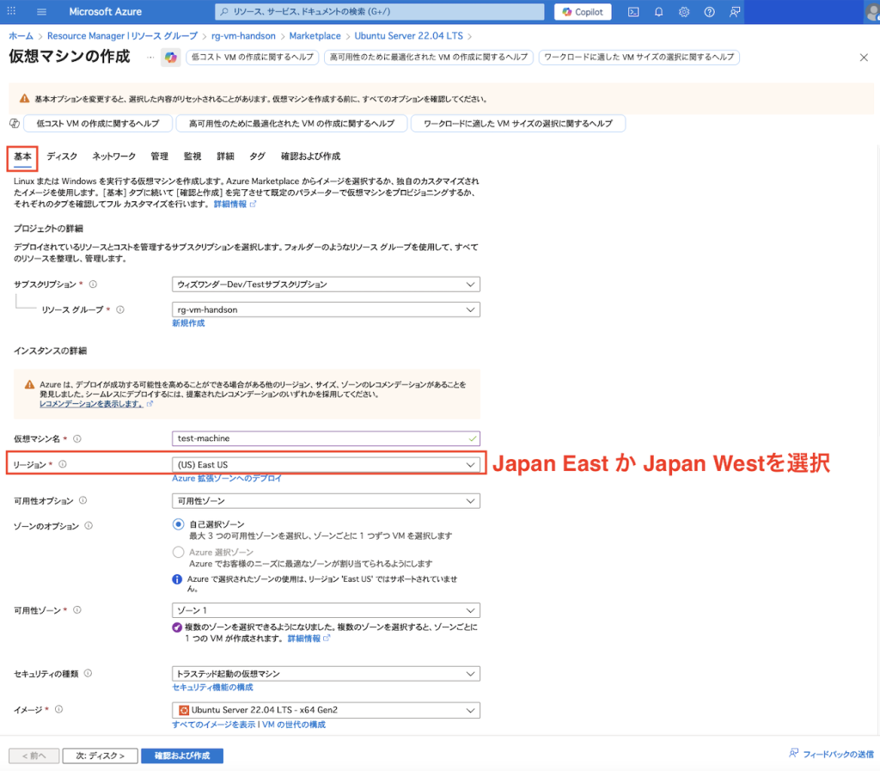Screen dimensions: 880x771
Task: Switch to the ディスク tab
Action: [x=62, y=156]
